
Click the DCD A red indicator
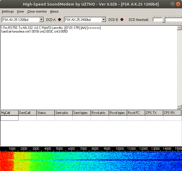pyautogui.click(x=60, y=19)
